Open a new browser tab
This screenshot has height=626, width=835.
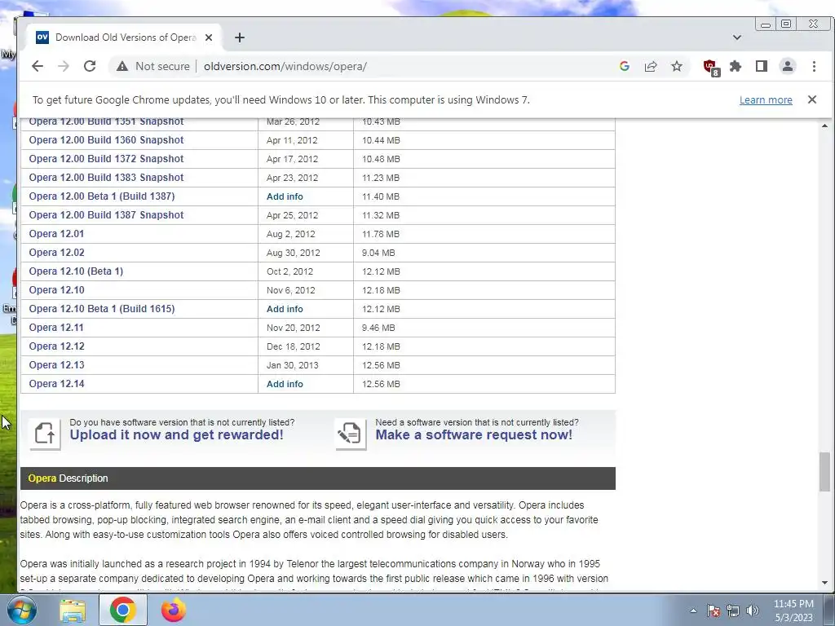(x=240, y=37)
